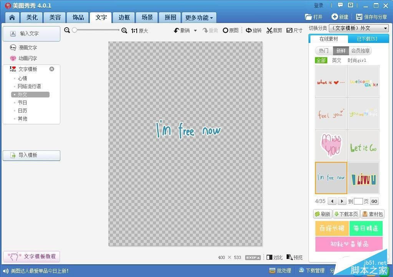
Task: Open the feedback speech bubble icon
Action: [x=340, y=5]
